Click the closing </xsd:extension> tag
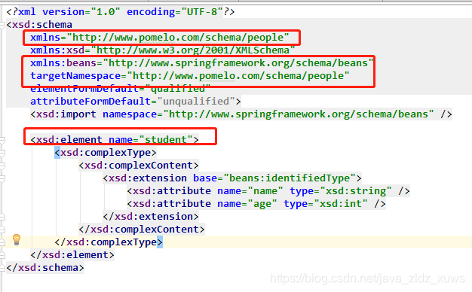 (x=151, y=217)
